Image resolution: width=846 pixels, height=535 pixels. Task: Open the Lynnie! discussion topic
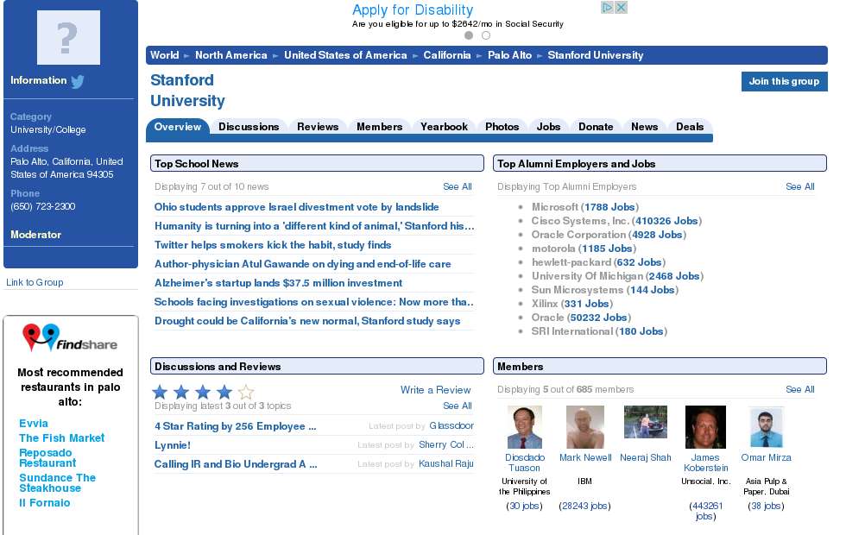[x=172, y=445]
